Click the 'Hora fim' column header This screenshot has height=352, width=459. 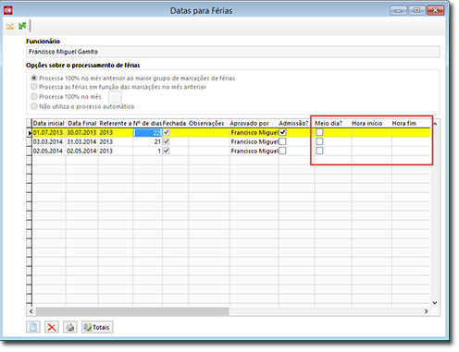411,123
